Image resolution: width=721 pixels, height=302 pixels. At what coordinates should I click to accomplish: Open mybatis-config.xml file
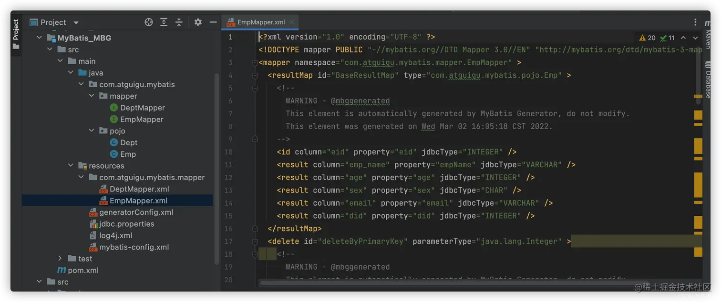pyautogui.click(x=134, y=247)
